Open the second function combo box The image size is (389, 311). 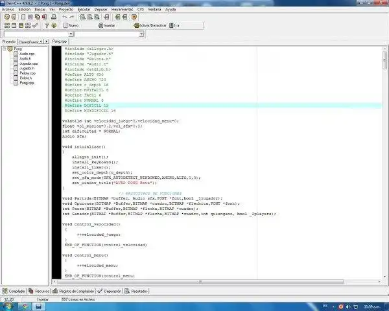coord(110,34)
